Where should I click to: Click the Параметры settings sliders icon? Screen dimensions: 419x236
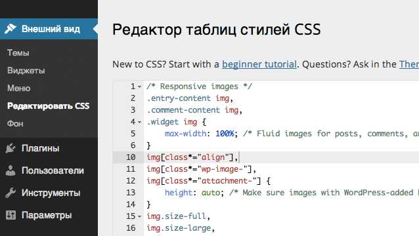(11, 215)
